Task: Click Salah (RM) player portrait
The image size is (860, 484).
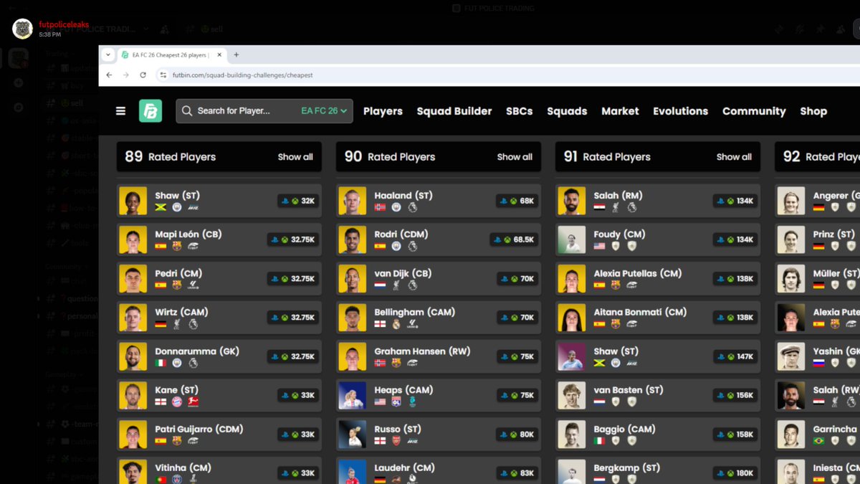Action: click(571, 201)
